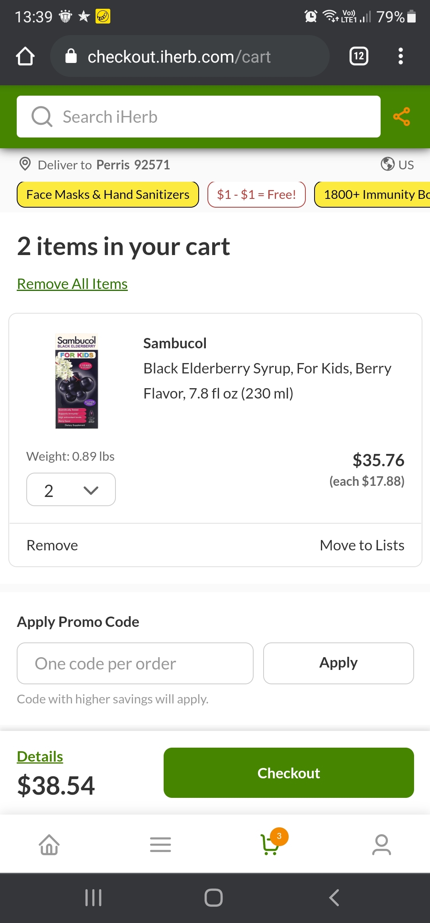Expand the quantity dropdown showing 2

tap(71, 490)
